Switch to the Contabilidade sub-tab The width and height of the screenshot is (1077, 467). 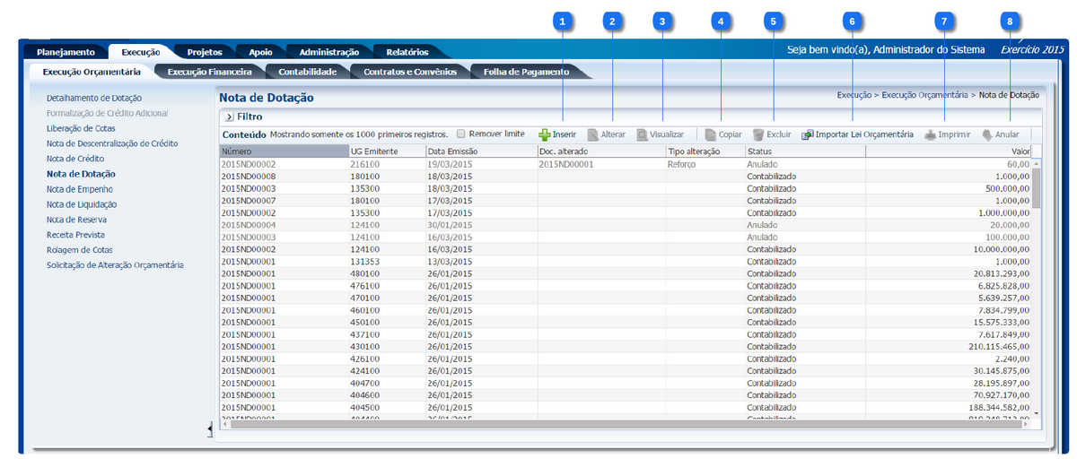[307, 71]
